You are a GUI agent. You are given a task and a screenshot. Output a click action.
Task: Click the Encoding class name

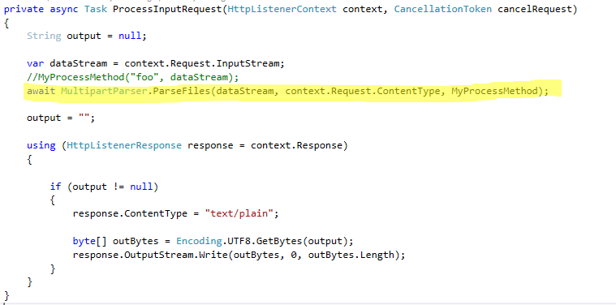coord(199,241)
